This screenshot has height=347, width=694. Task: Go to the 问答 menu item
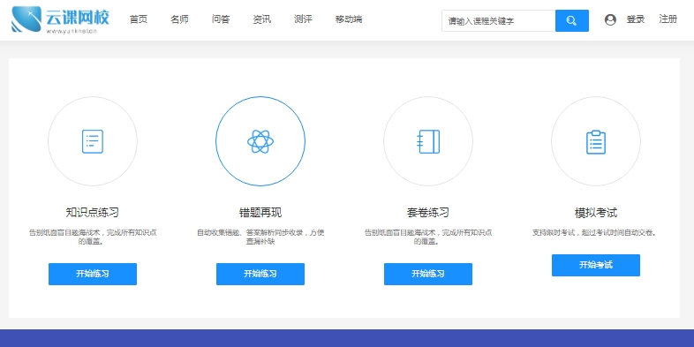pos(221,19)
